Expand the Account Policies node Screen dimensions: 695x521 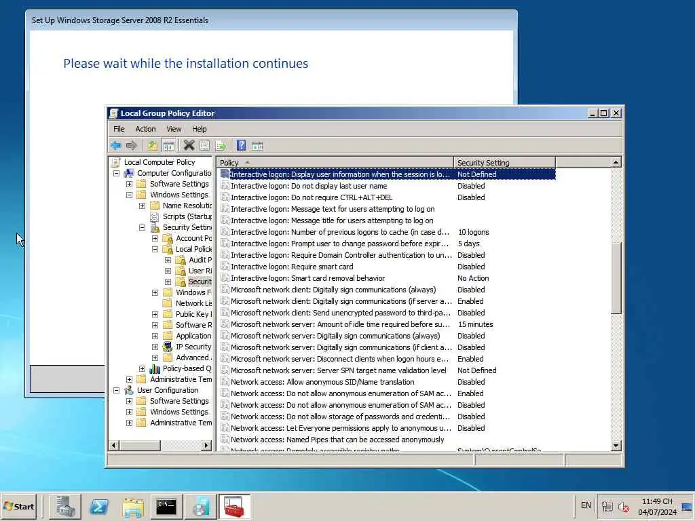coord(155,238)
